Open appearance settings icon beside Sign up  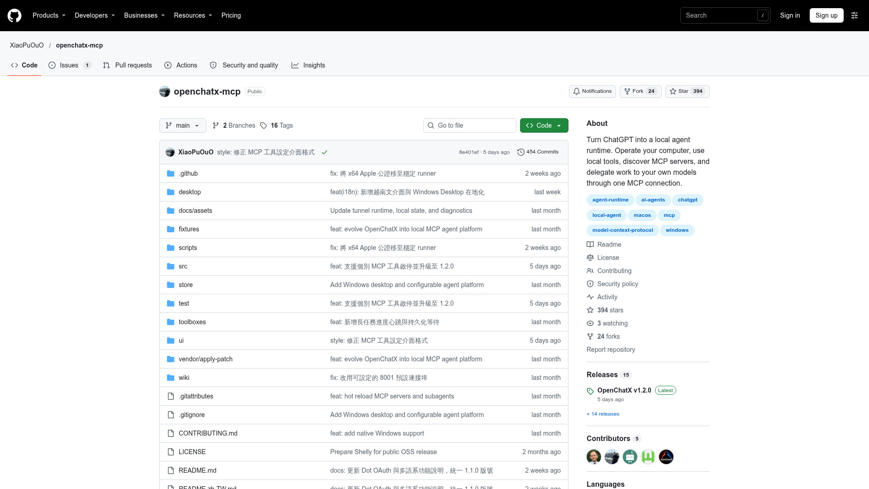[855, 15]
